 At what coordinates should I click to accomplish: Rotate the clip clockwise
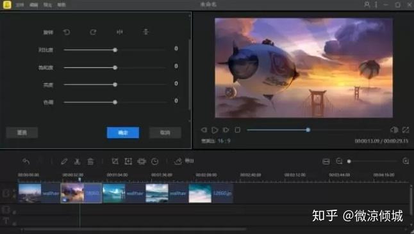click(x=93, y=32)
